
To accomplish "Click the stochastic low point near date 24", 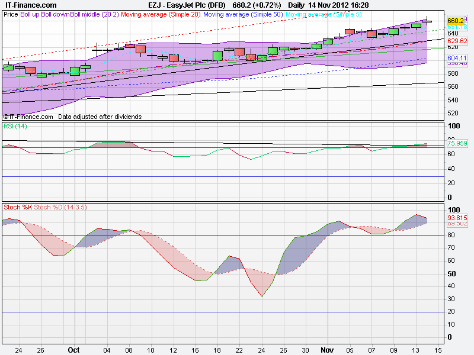I will tap(261, 296).
